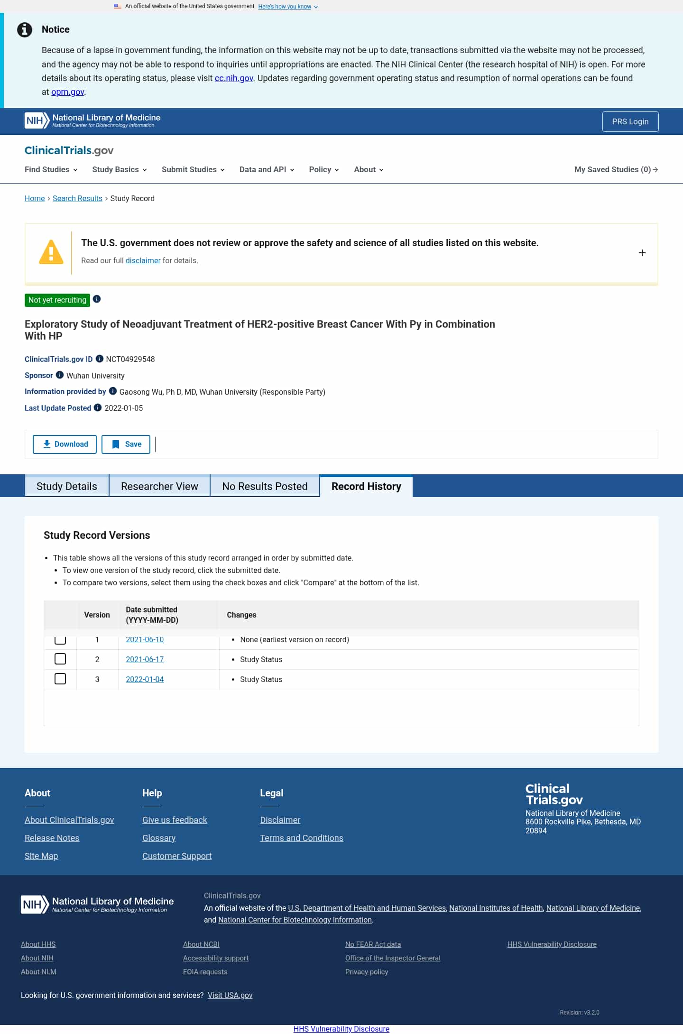Open FOIA requests footer link

(205, 972)
